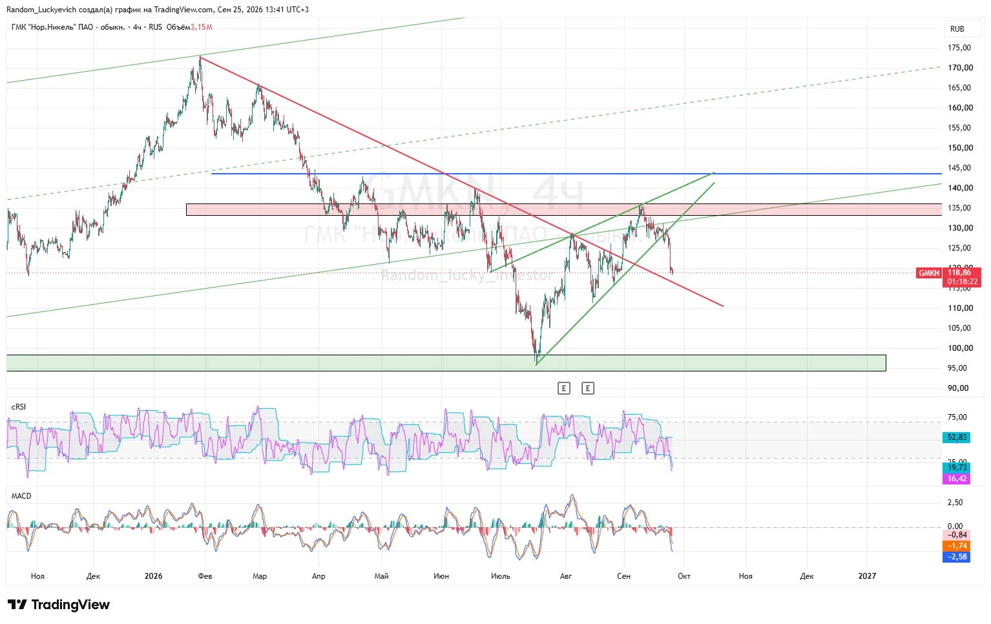Click the MACD indicator label

[x=21, y=496]
